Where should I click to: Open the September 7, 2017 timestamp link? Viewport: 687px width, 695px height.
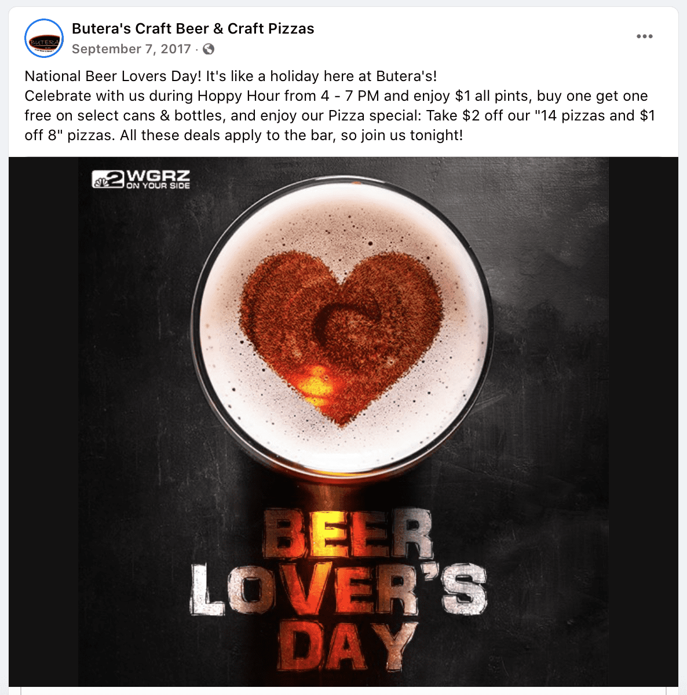click(x=131, y=49)
